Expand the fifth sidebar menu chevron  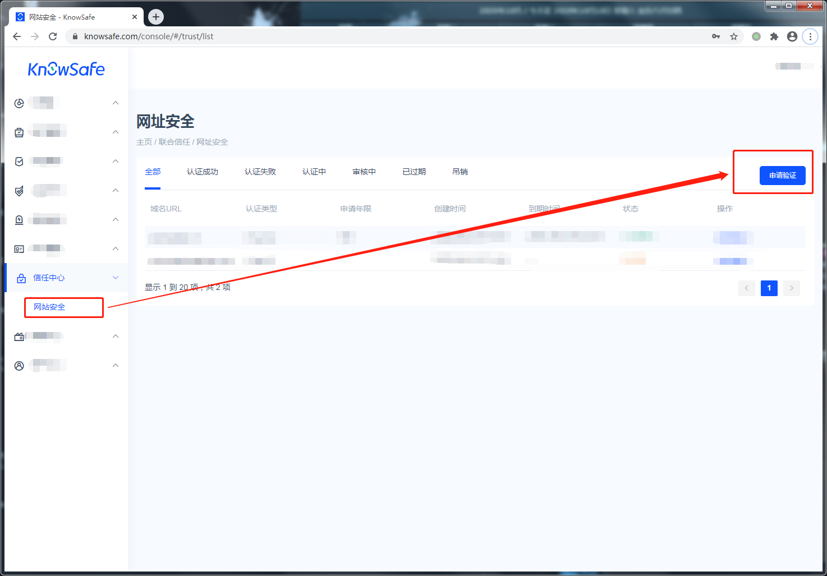(x=116, y=219)
